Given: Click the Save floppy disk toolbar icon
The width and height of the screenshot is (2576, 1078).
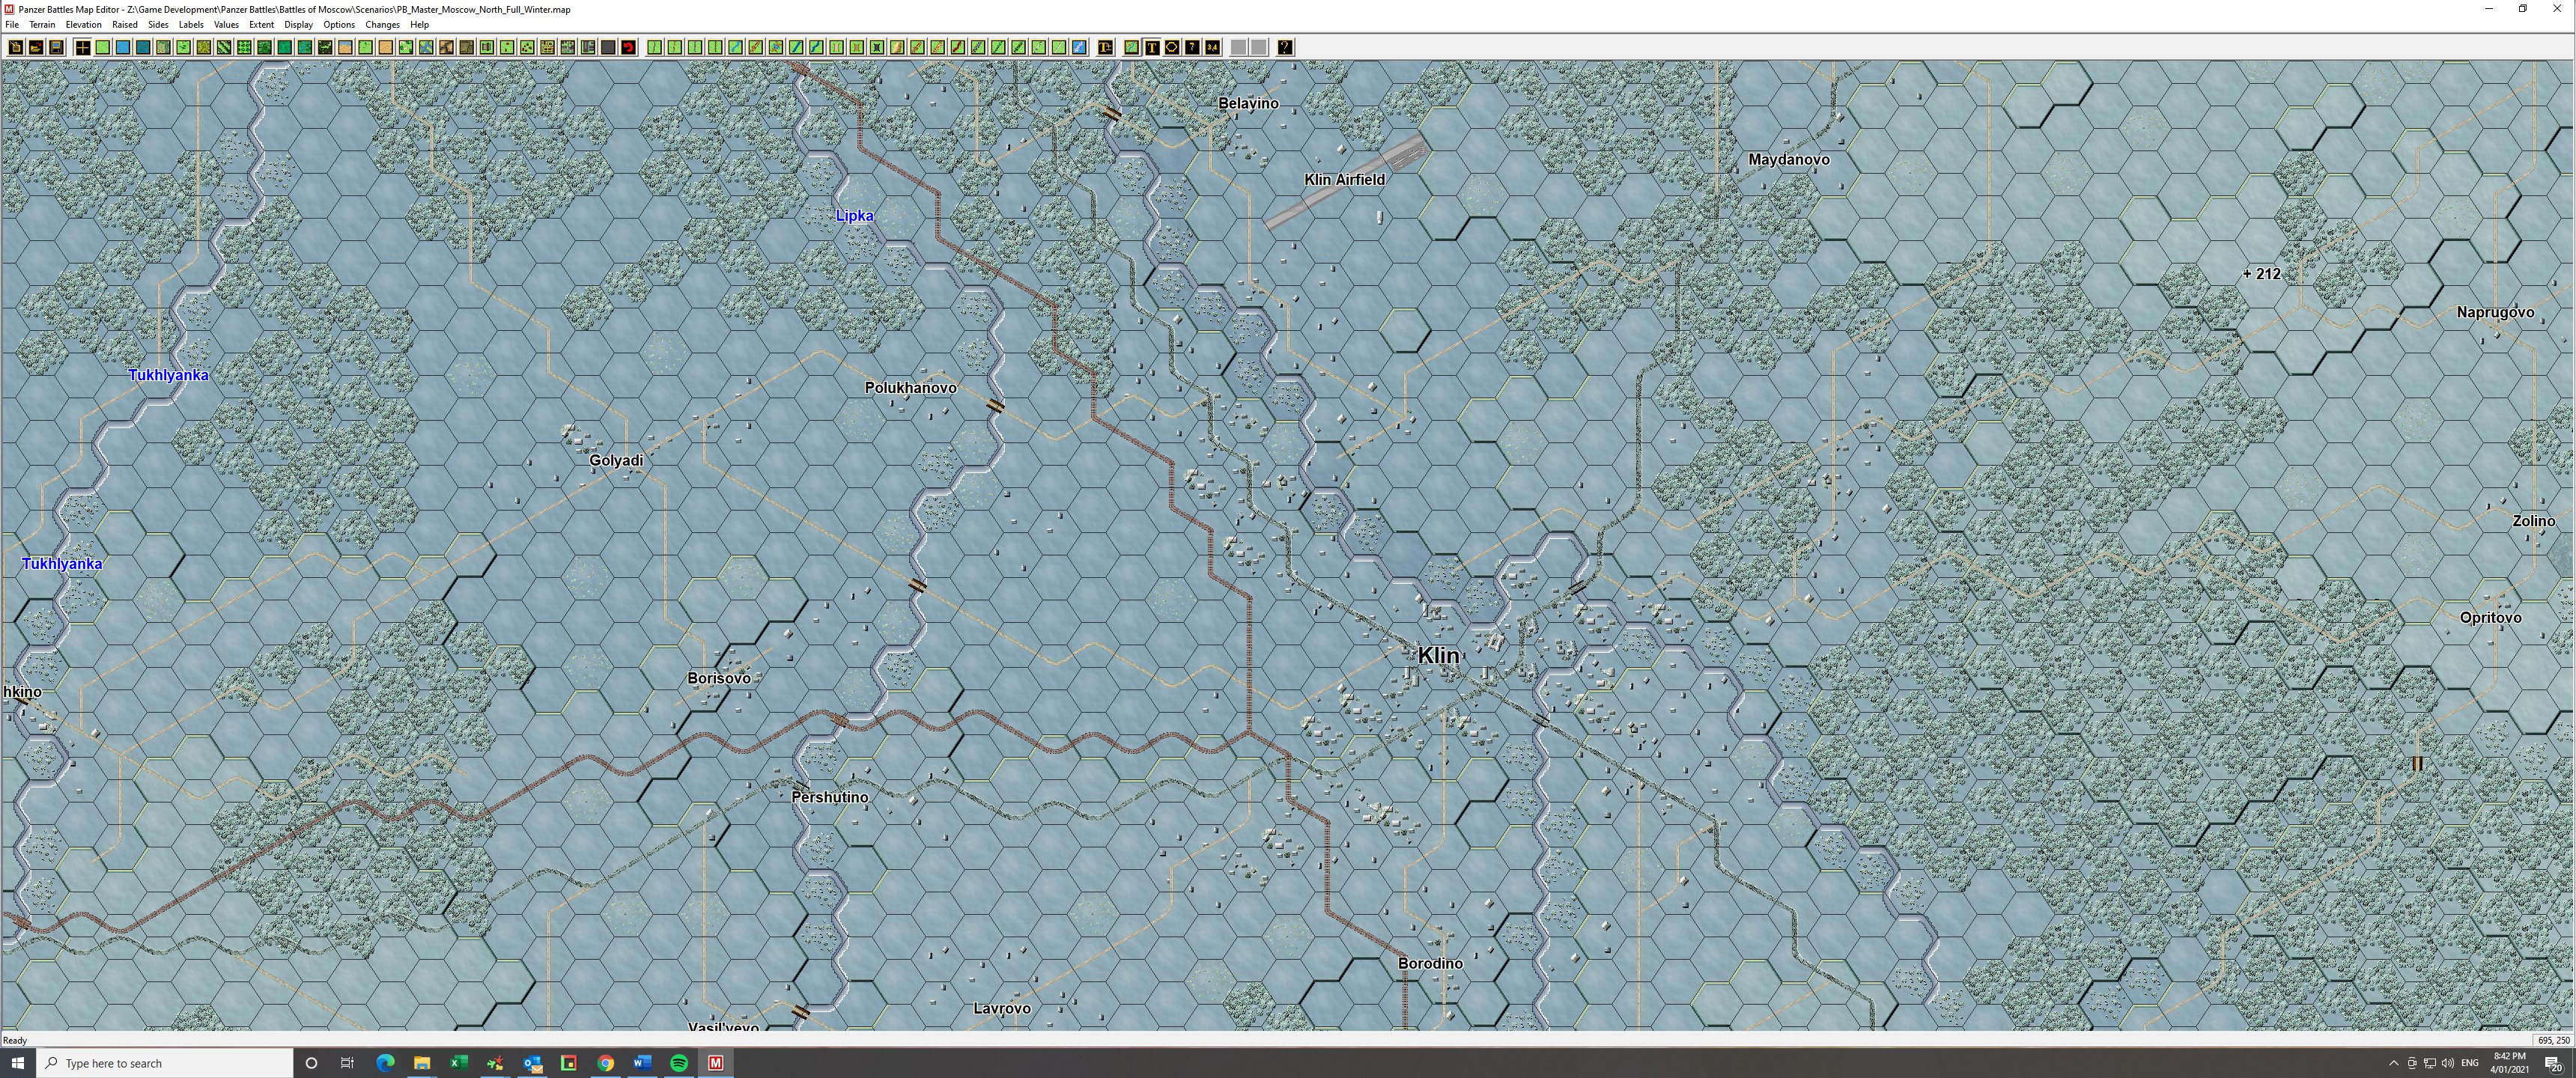Looking at the screenshot, I should [56, 47].
